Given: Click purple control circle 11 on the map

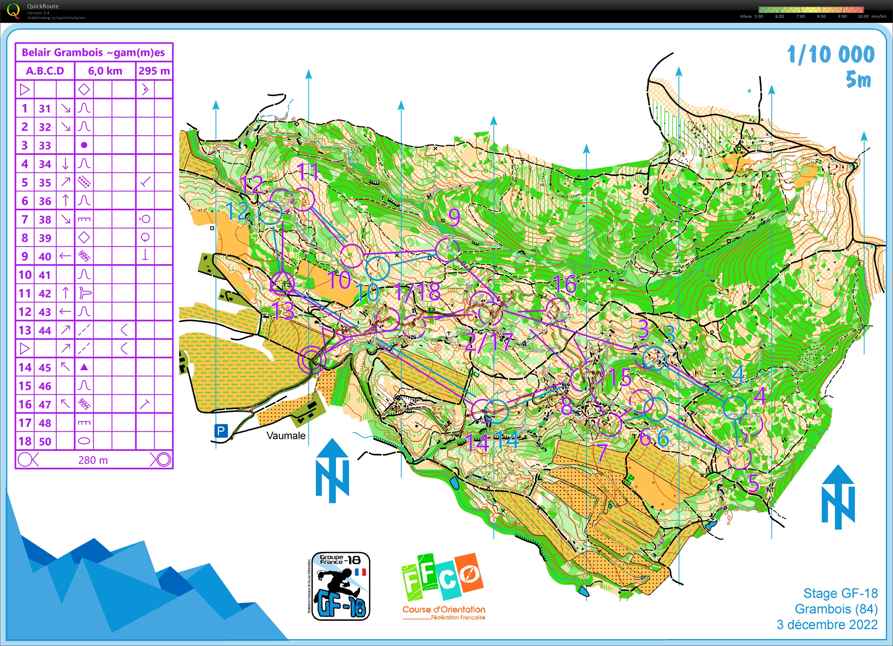Looking at the screenshot, I should click(x=303, y=199).
